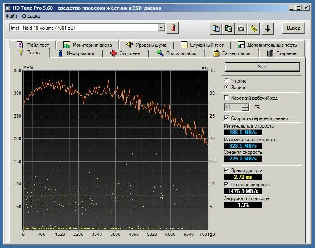The width and height of the screenshot is (315, 248).
Task: Click the black down arrow toolbar icon
Action: point(267,28)
